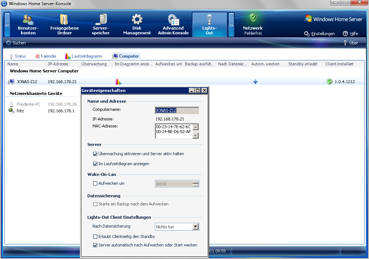Toggle Überwachung aktivieren und Server aktiv halten
The image size is (369, 259).
[x=95, y=154]
